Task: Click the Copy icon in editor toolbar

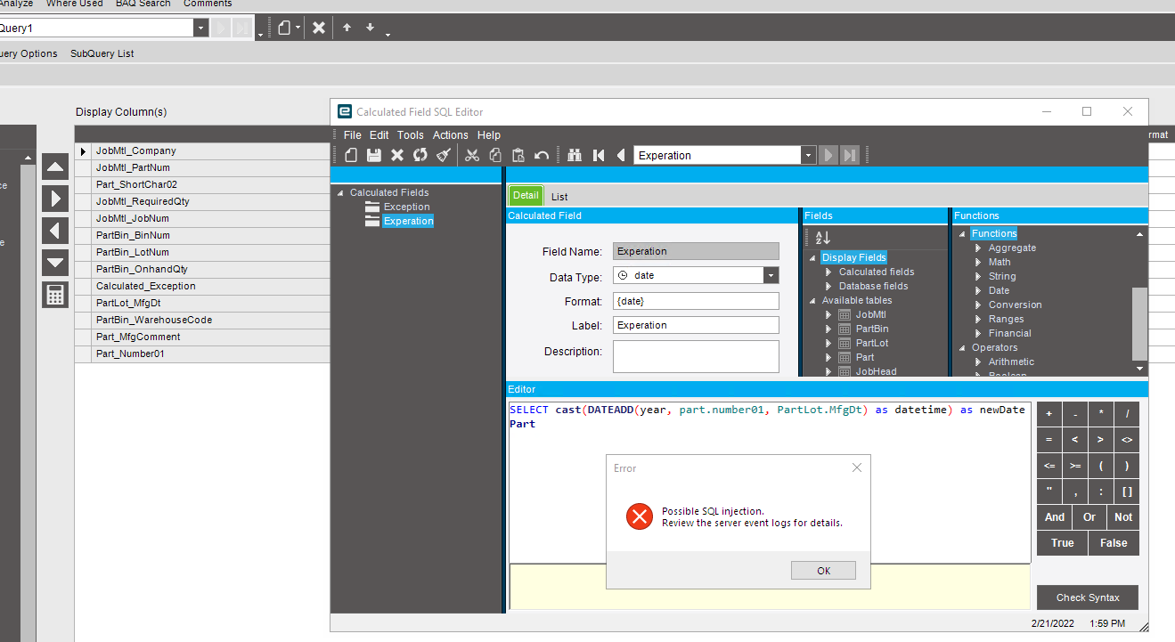Action: coord(495,155)
